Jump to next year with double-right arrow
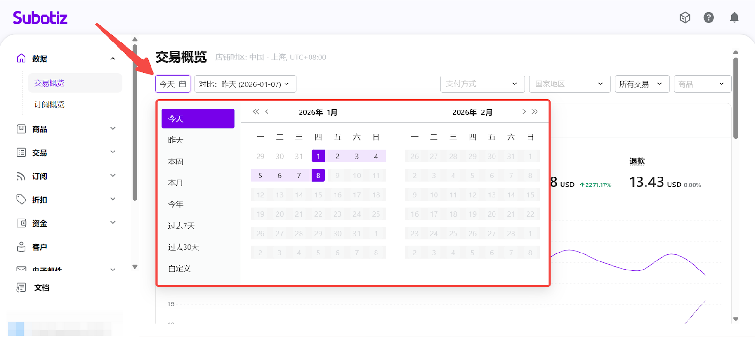The width and height of the screenshot is (755, 337). click(535, 112)
